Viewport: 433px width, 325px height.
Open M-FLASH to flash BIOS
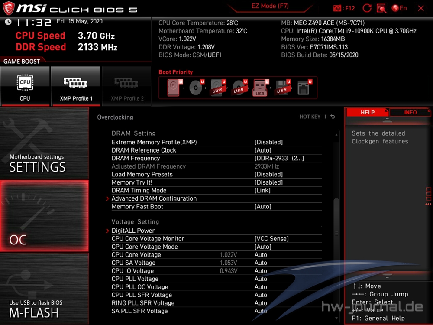click(45, 289)
